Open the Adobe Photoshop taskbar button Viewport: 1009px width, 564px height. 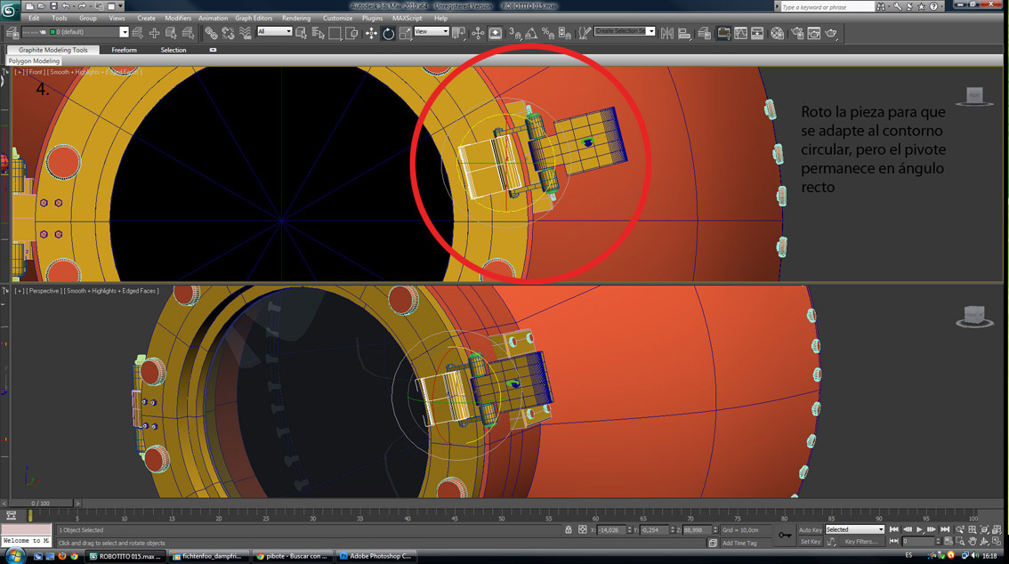[375, 556]
